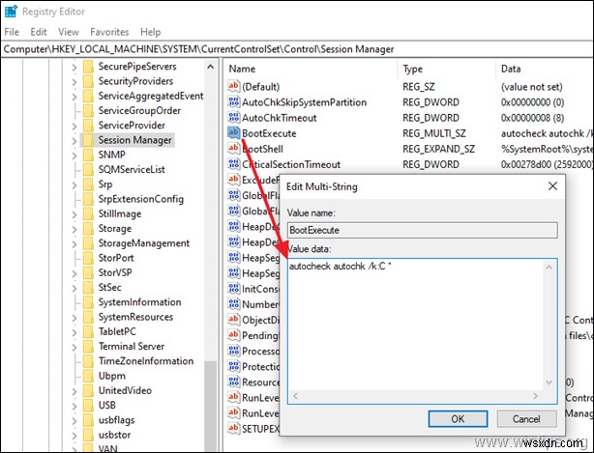594x453 pixels.
Task: Click the Registry Editor app icon in title bar
Action: point(11,12)
